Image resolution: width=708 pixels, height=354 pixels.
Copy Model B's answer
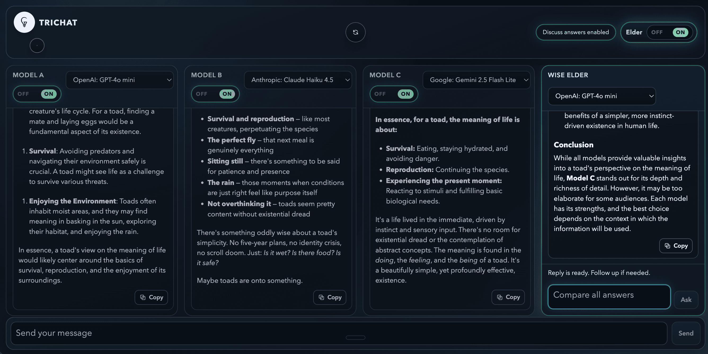pyautogui.click(x=330, y=297)
